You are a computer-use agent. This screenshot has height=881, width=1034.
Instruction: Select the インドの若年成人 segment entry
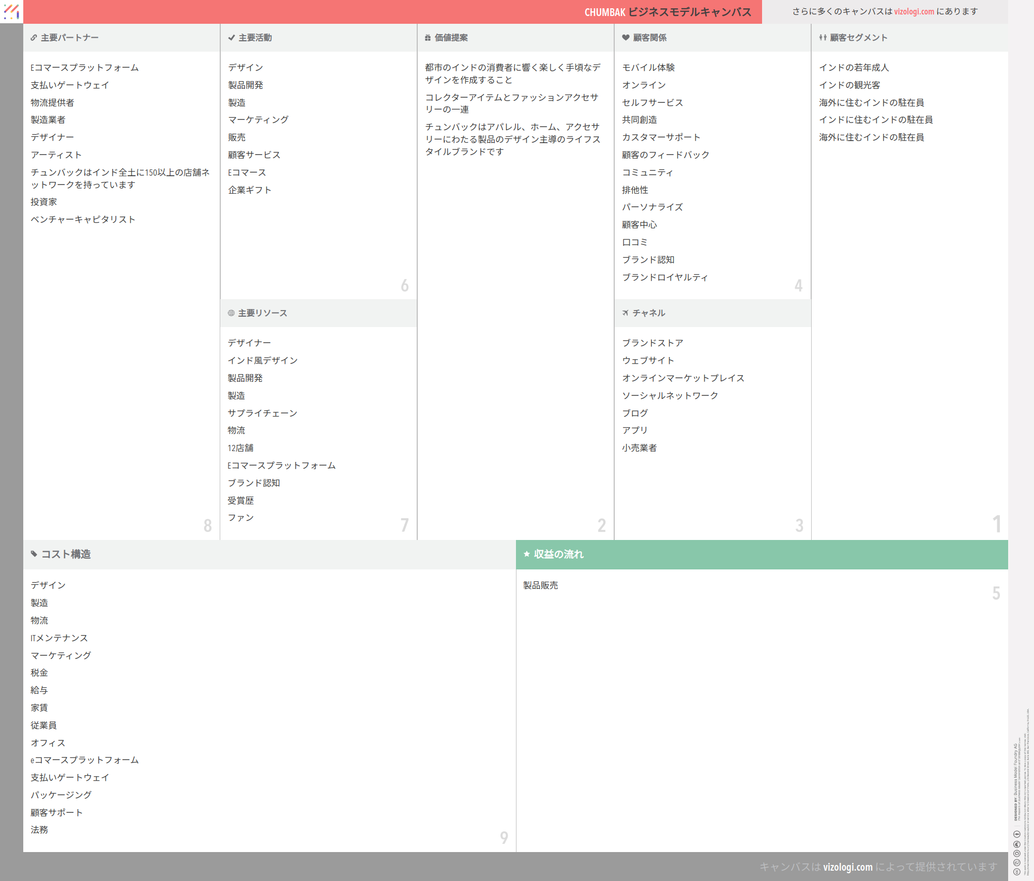854,68
